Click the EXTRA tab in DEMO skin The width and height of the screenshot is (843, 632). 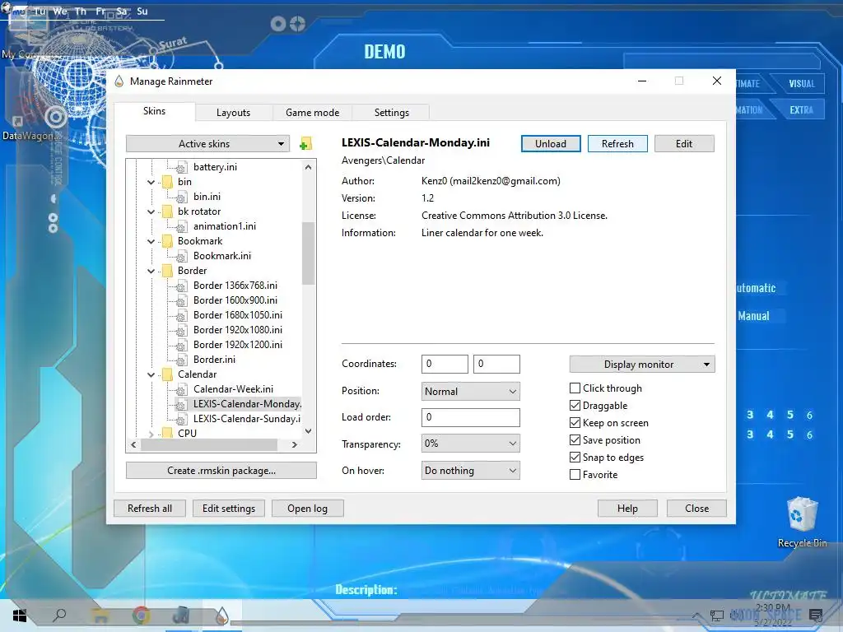pyautogui.click(x=800, y=109)
